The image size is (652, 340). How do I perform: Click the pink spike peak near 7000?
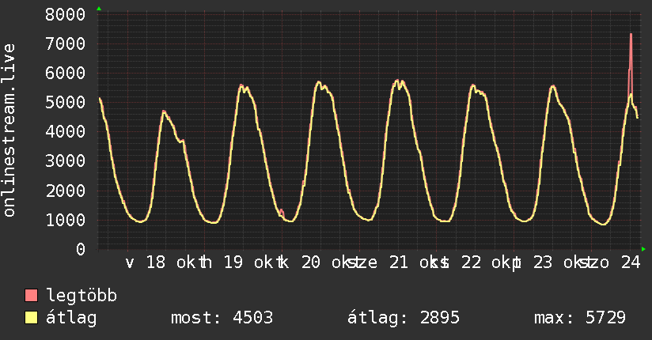631,35
